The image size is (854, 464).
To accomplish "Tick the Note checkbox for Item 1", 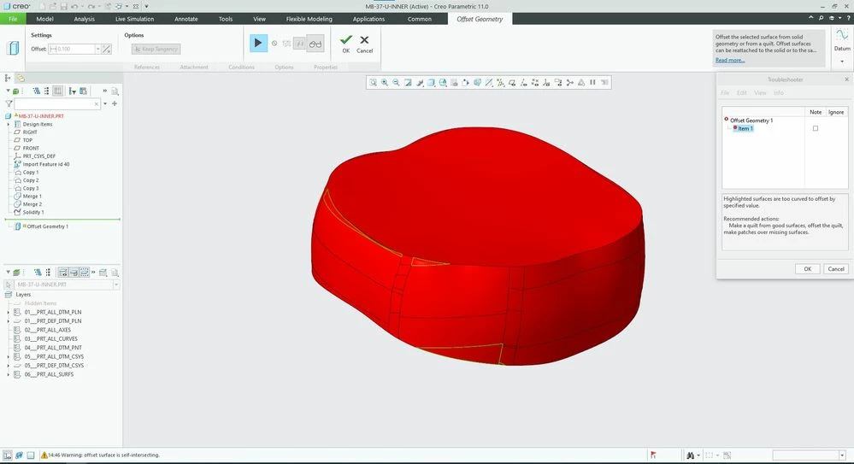I will (x=816, y=128).
